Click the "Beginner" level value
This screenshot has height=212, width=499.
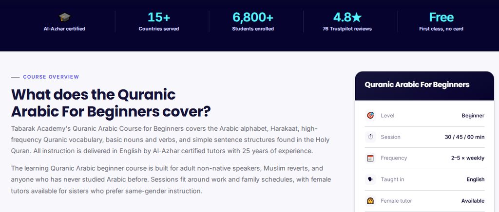coord(473,116)
